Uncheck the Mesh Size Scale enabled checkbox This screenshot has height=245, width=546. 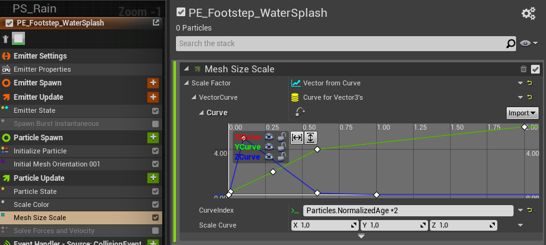pyautogui.click(x=535, y=69)
